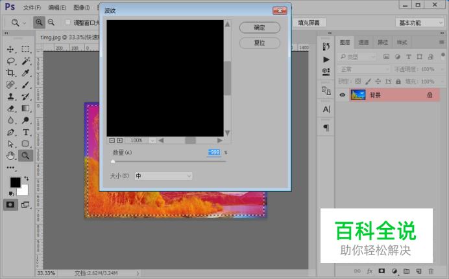
Task: Select the History Brush tool
Action: pyautogui.click(x=25, y=96)
